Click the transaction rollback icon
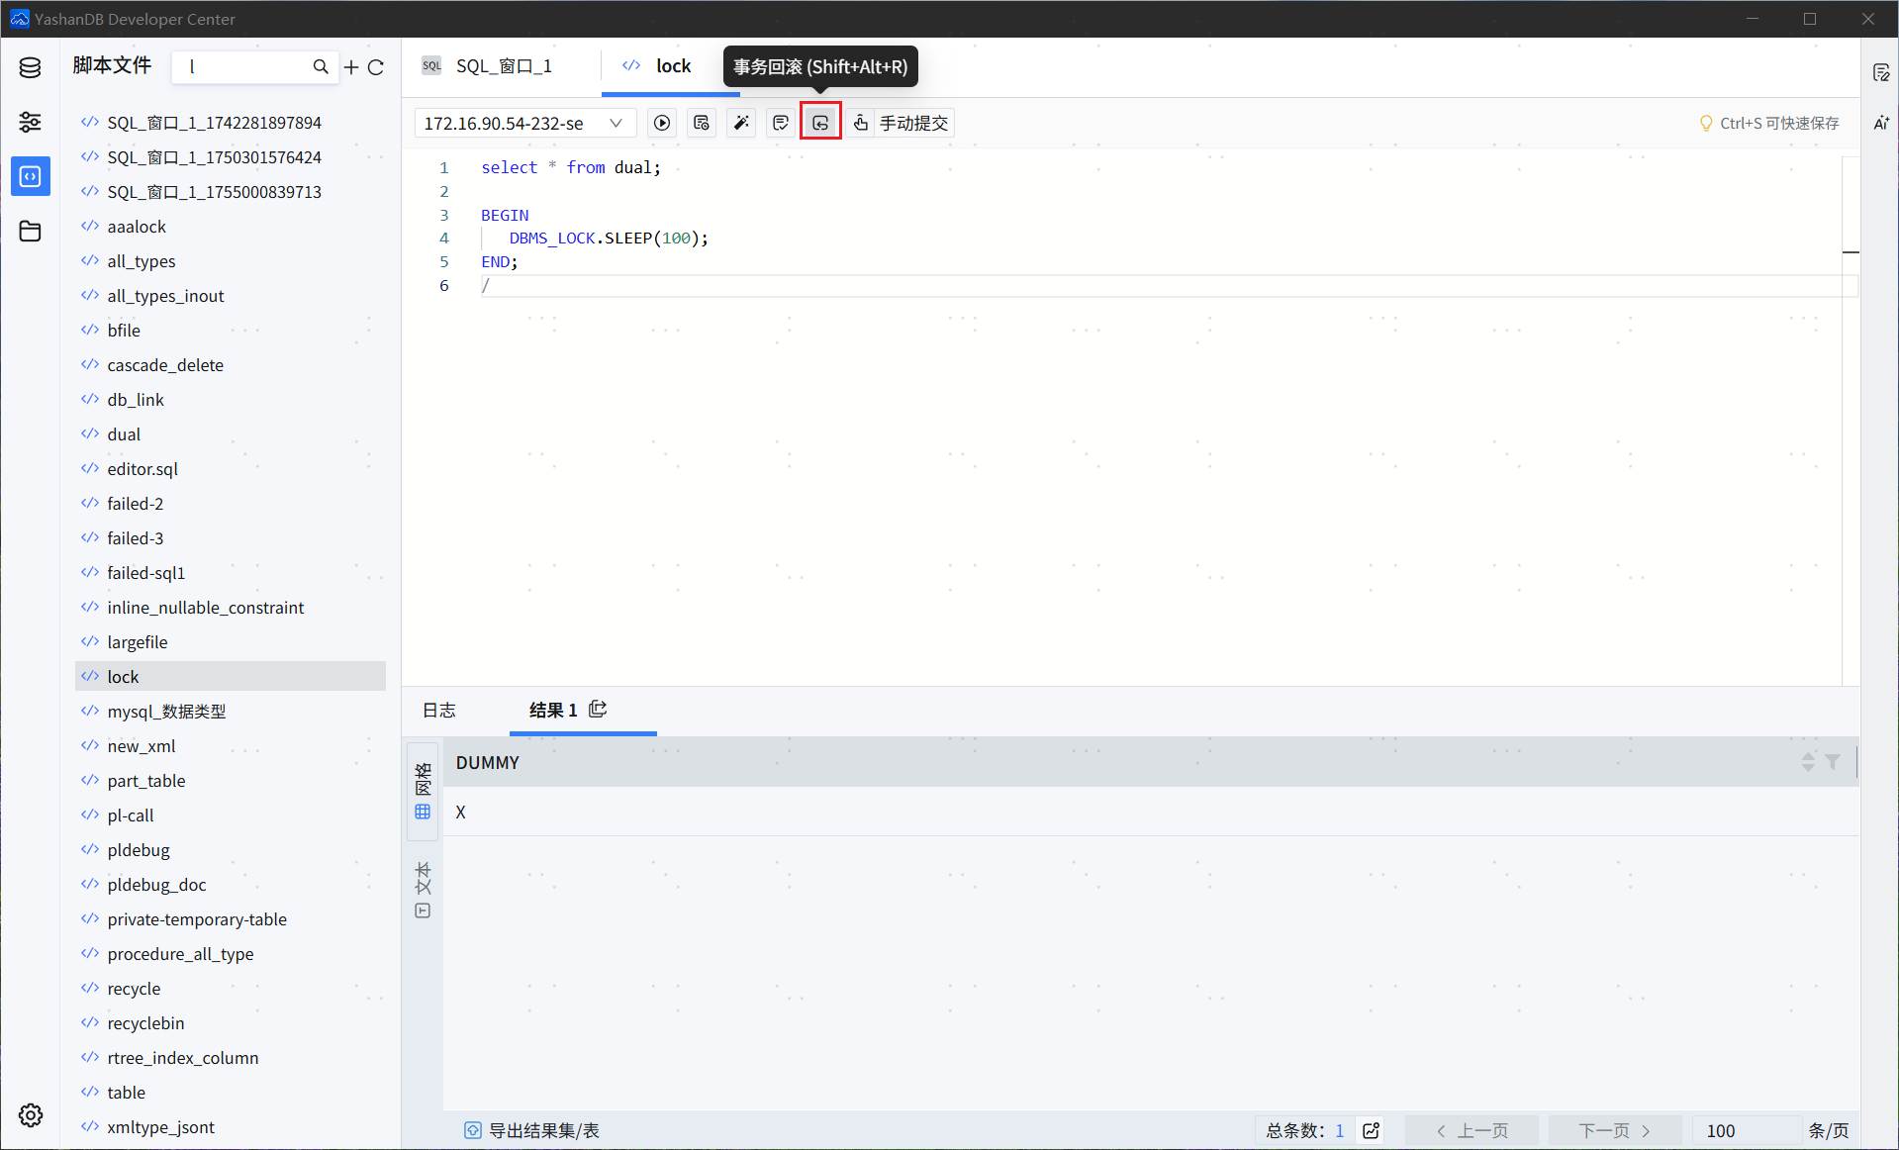1899x1150 pixels. [x=820, y=123]
